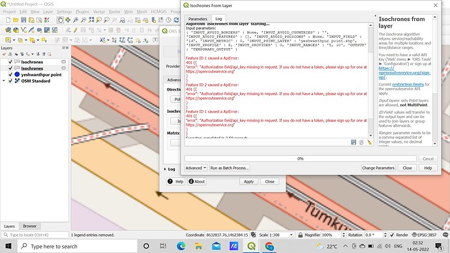Increase Magnifier value with stepper
This screenshot has height=253, width=450.
click(344, 233)
